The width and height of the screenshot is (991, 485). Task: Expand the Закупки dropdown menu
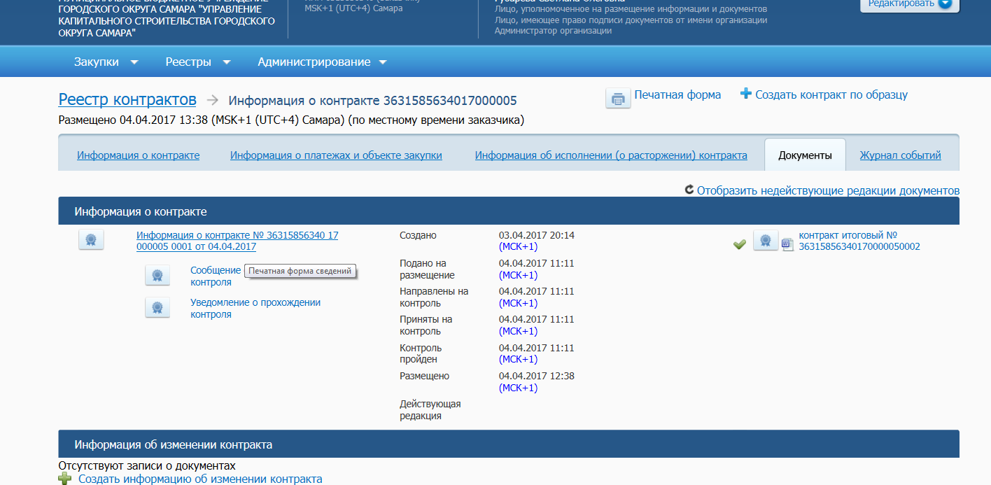click(106, 62)
